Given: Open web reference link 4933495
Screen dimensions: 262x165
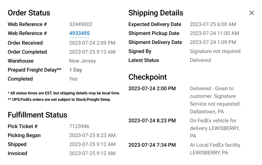Looking at the screenshot, I should coord(80,33).
